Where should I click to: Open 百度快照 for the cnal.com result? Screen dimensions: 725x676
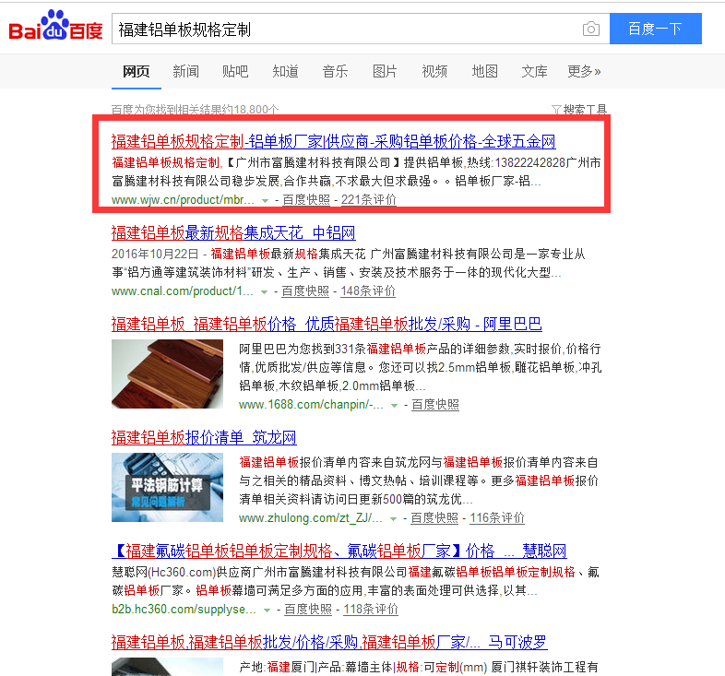(x=305, y=291)
